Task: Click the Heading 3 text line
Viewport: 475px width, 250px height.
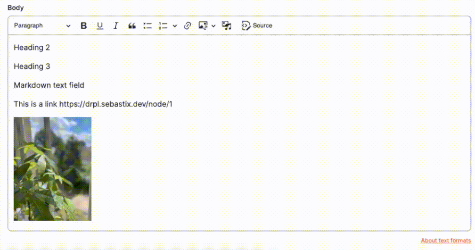Action: point(32,67)
